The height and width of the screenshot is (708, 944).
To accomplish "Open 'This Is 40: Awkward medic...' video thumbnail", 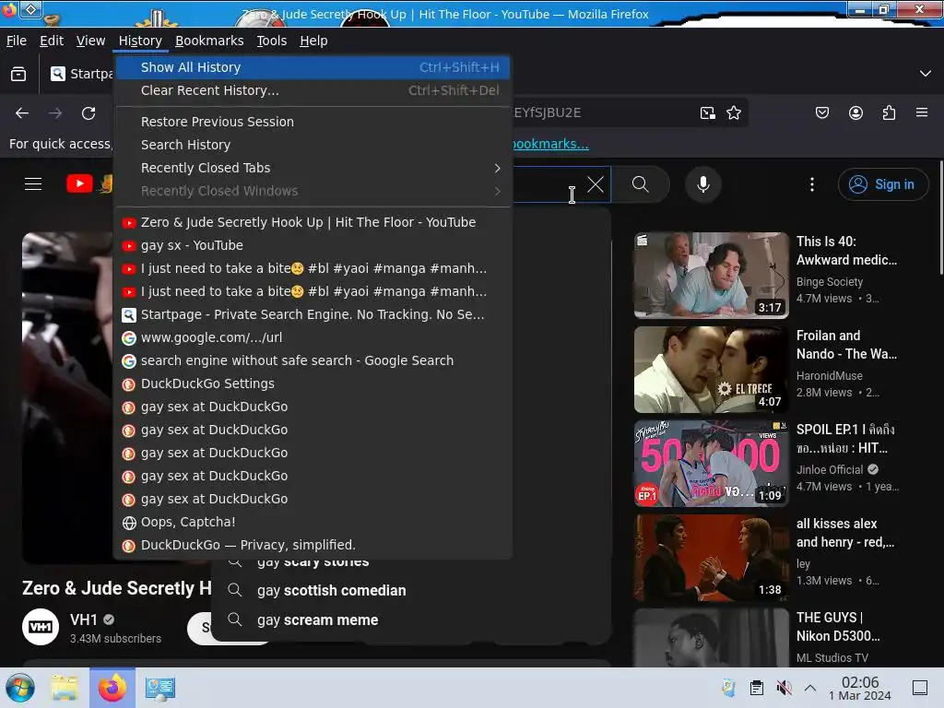I will [x=711, y=275].
